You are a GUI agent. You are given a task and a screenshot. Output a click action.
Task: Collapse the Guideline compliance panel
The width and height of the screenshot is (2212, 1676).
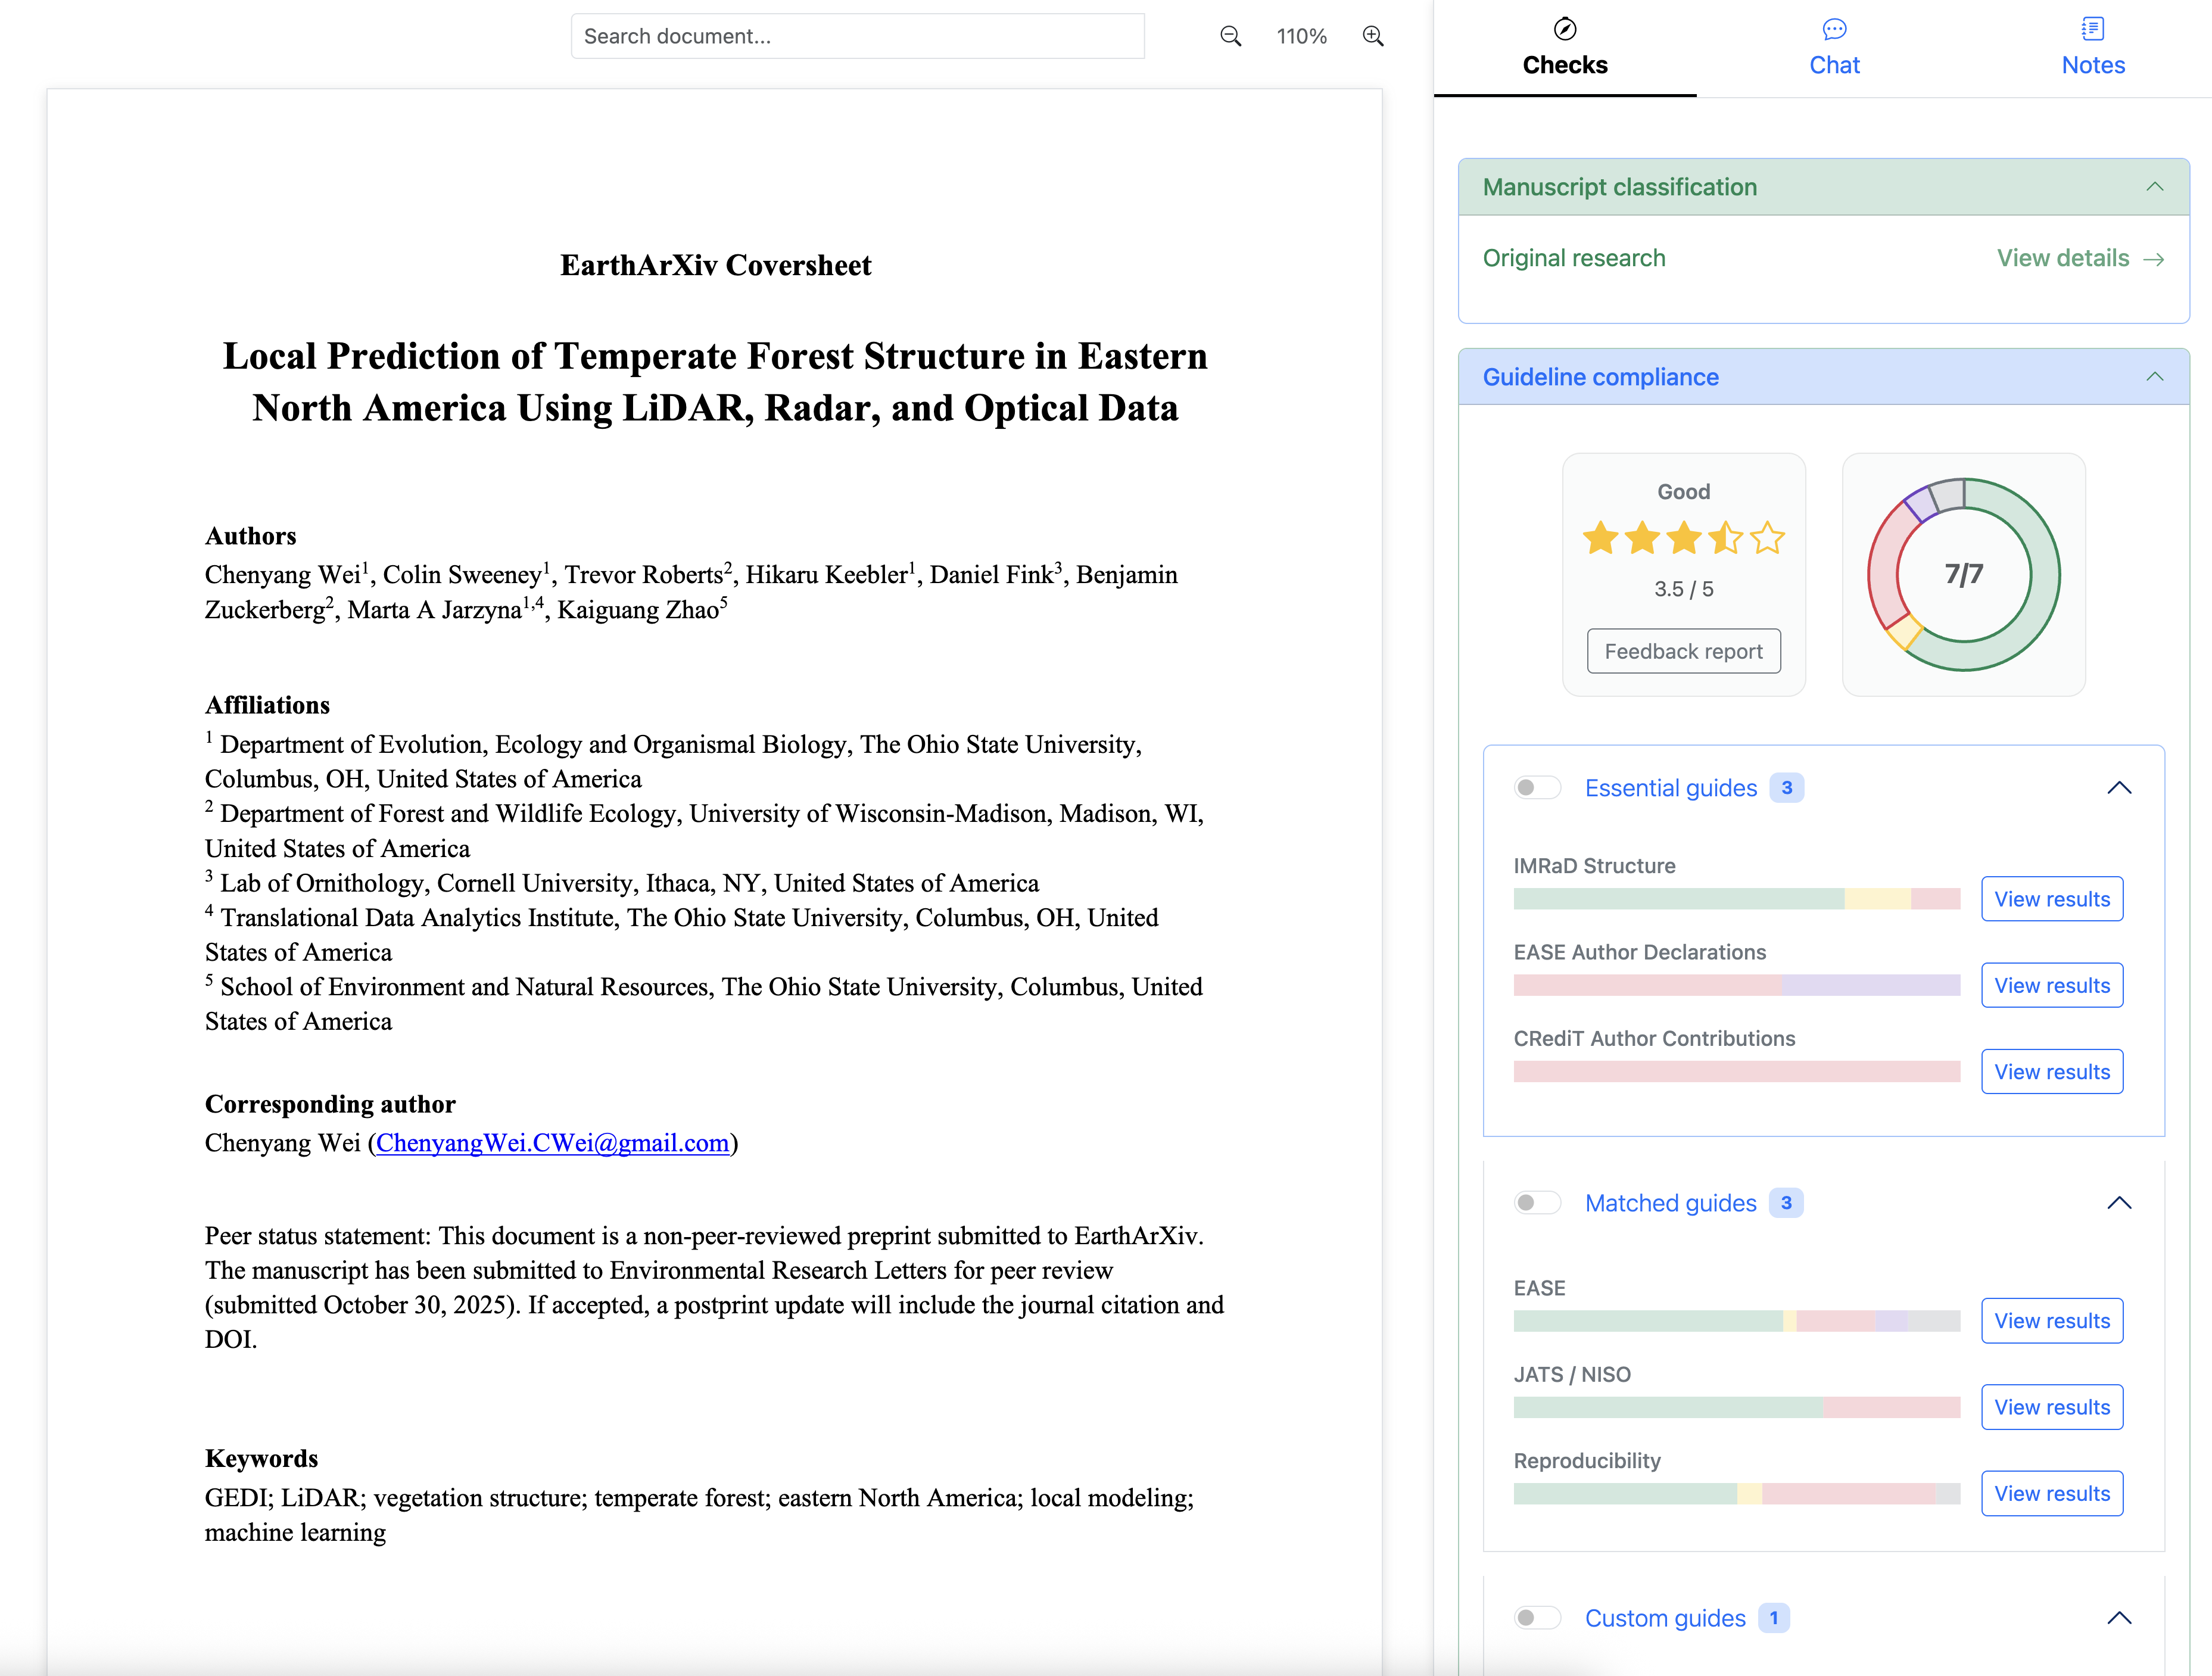2155,377
